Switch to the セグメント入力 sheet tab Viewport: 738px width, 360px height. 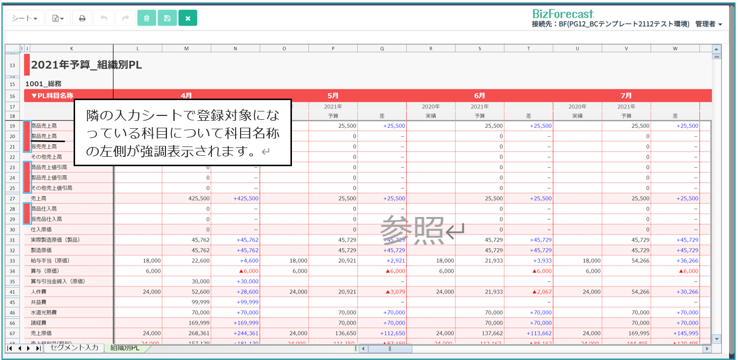pos(75,348)
